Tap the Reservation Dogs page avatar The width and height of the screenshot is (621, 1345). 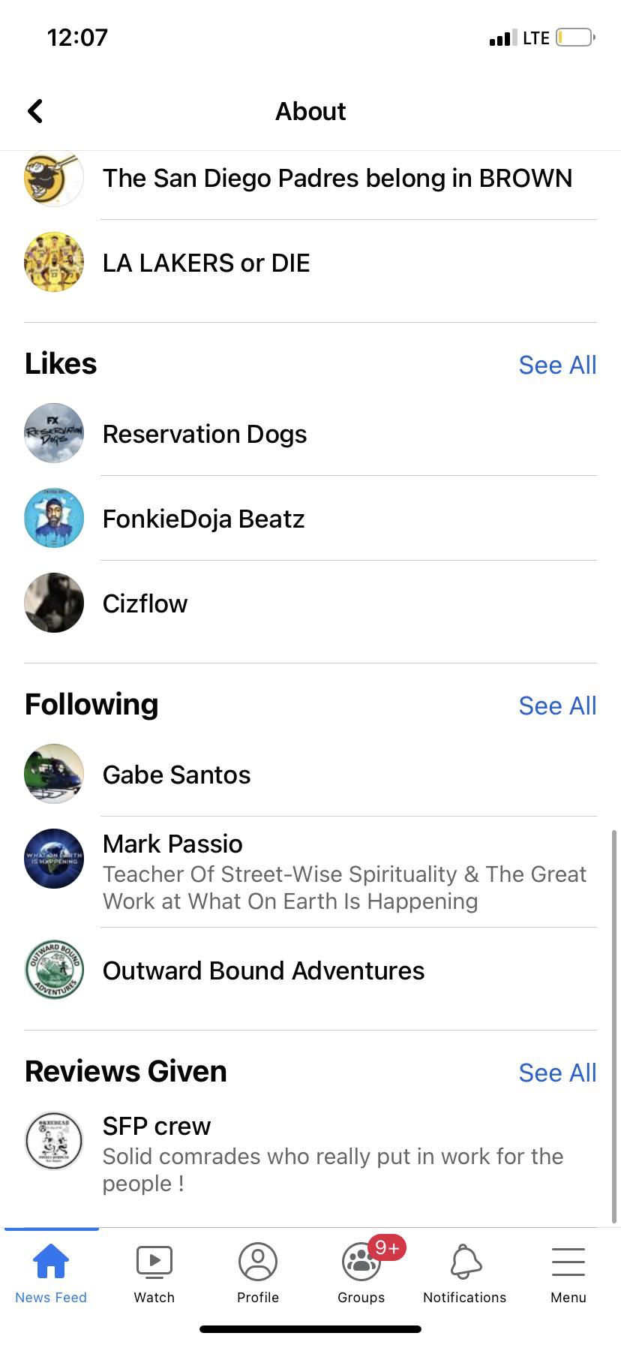54,433
